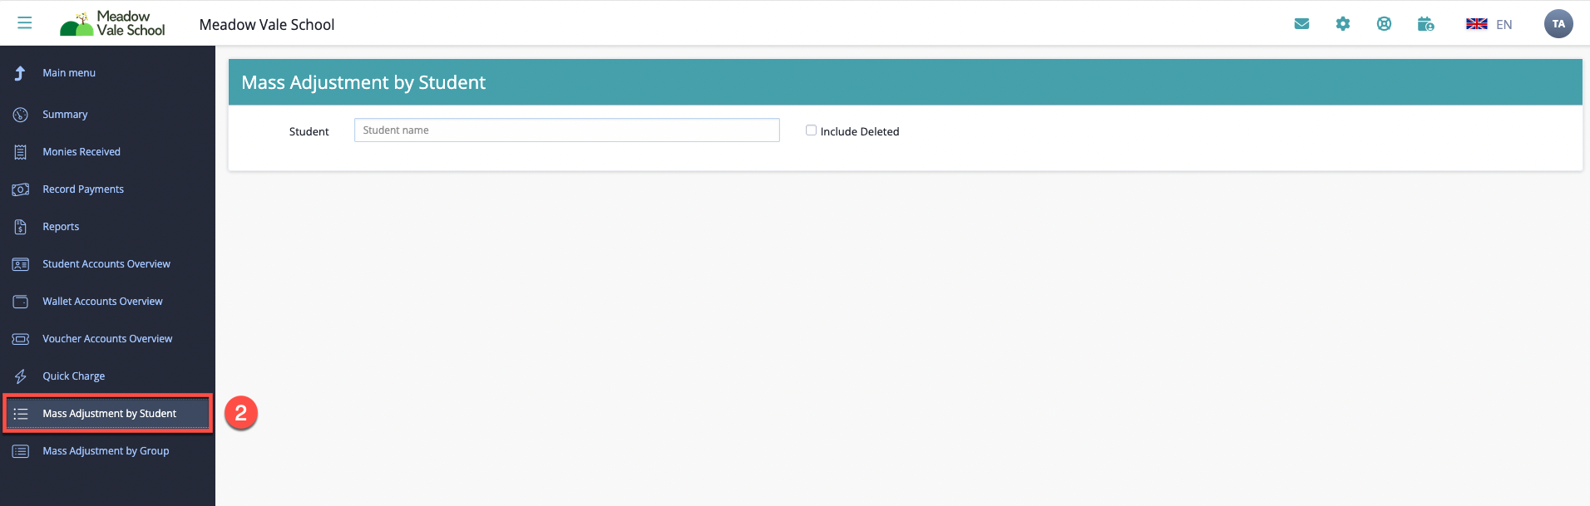The width and height of the screenshot is (1590, 506).
Task: Open Voucher Accounts Overview
Action: (107, 339)
